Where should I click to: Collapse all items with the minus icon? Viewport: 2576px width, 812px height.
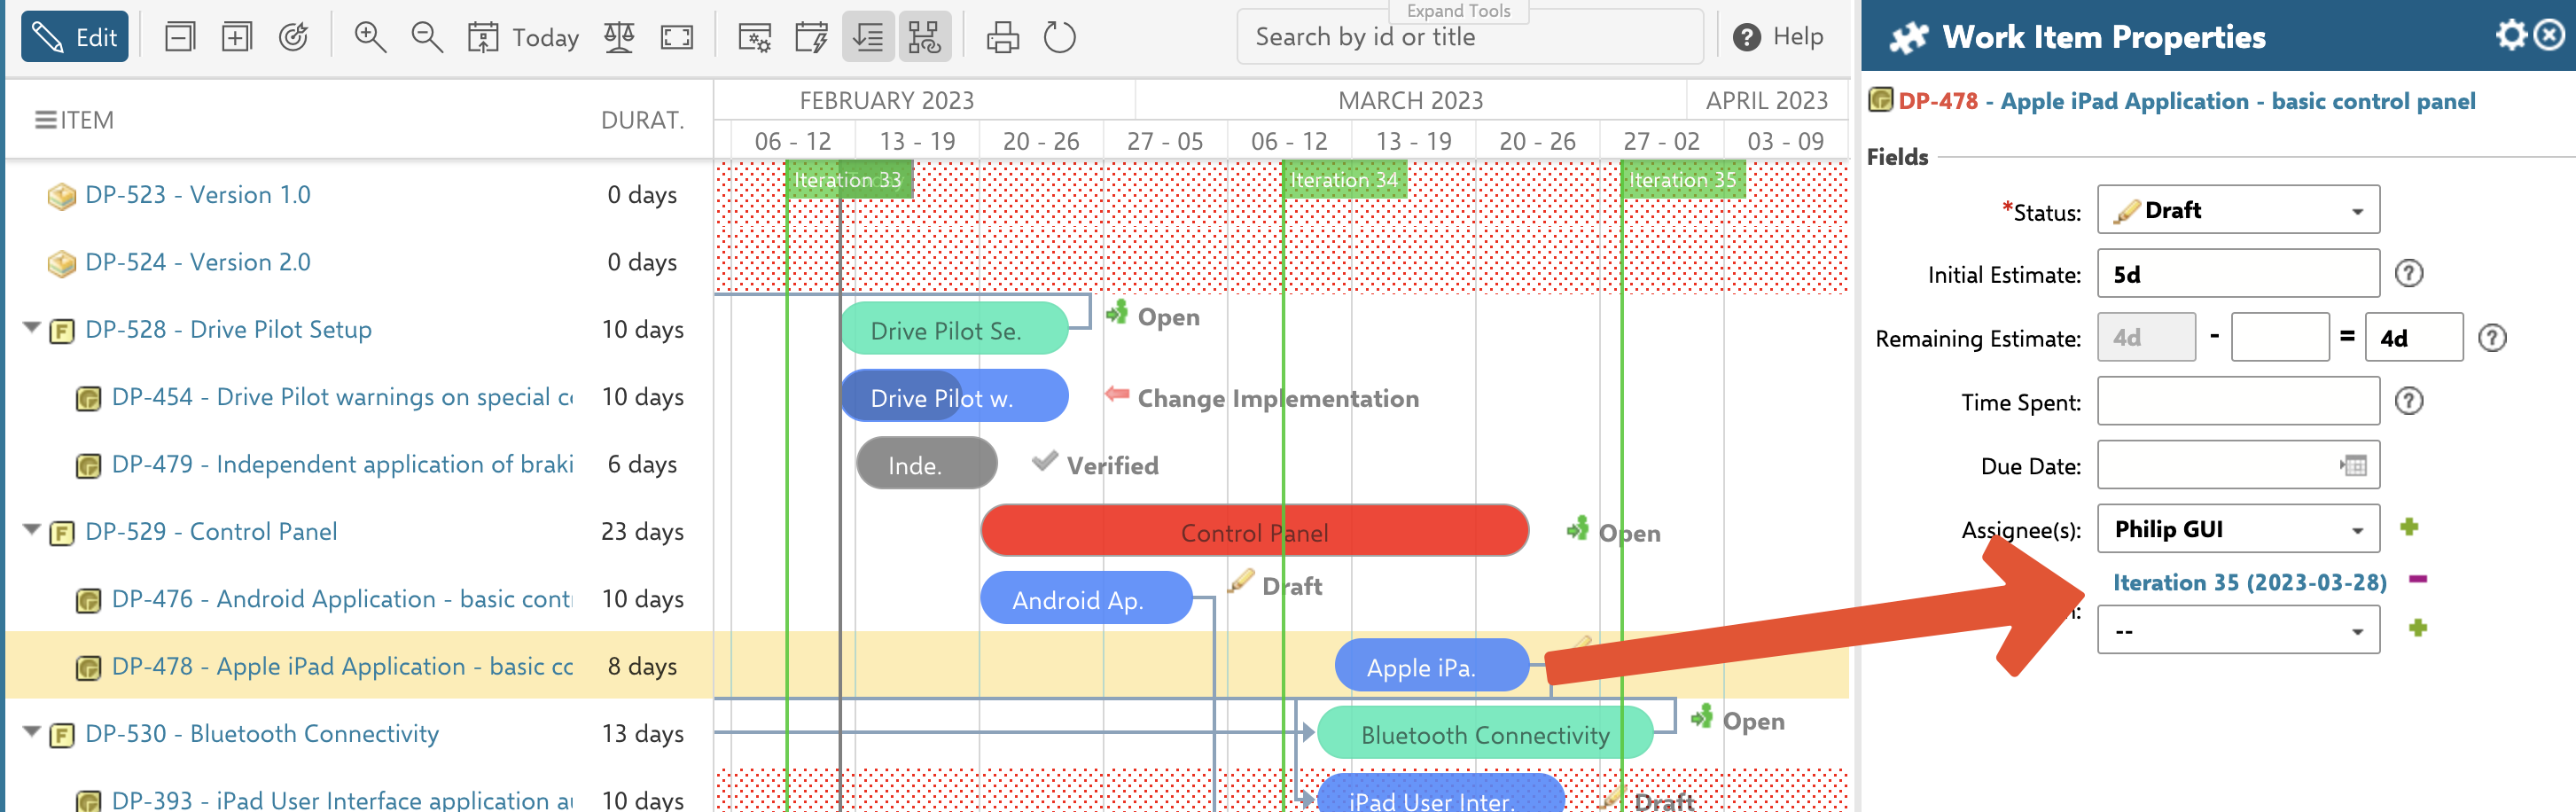(x=180, y=37)
